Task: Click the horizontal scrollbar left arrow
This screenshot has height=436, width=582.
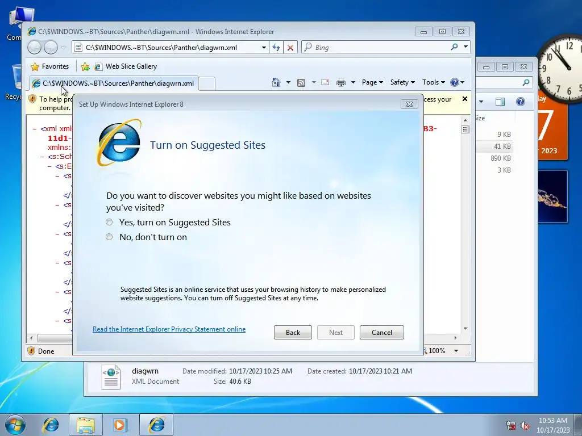Action: click(31, 338)
